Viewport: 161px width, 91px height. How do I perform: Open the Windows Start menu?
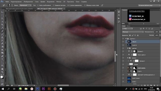pyautogui.click(x=3, y=89)
